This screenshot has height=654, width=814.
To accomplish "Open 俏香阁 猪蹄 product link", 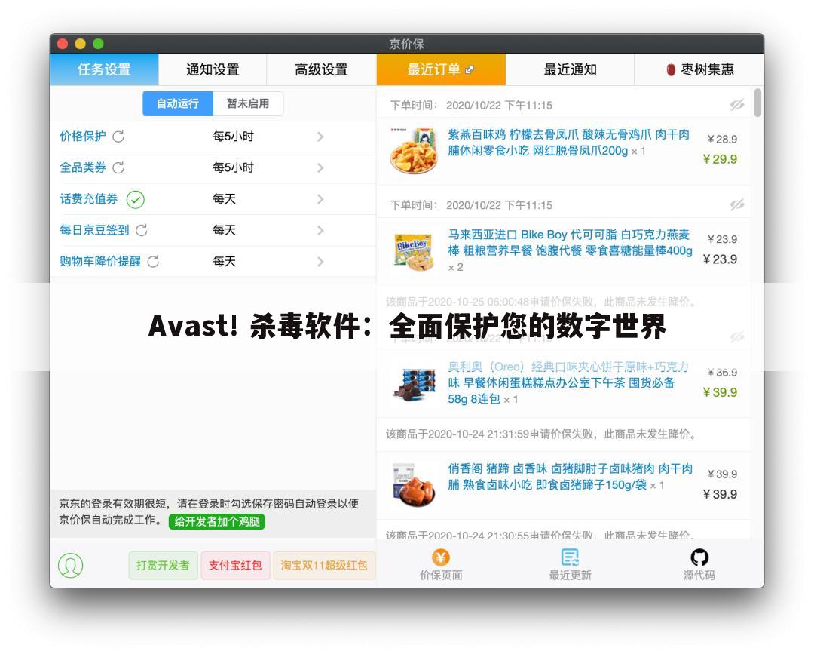I will 570,476.
